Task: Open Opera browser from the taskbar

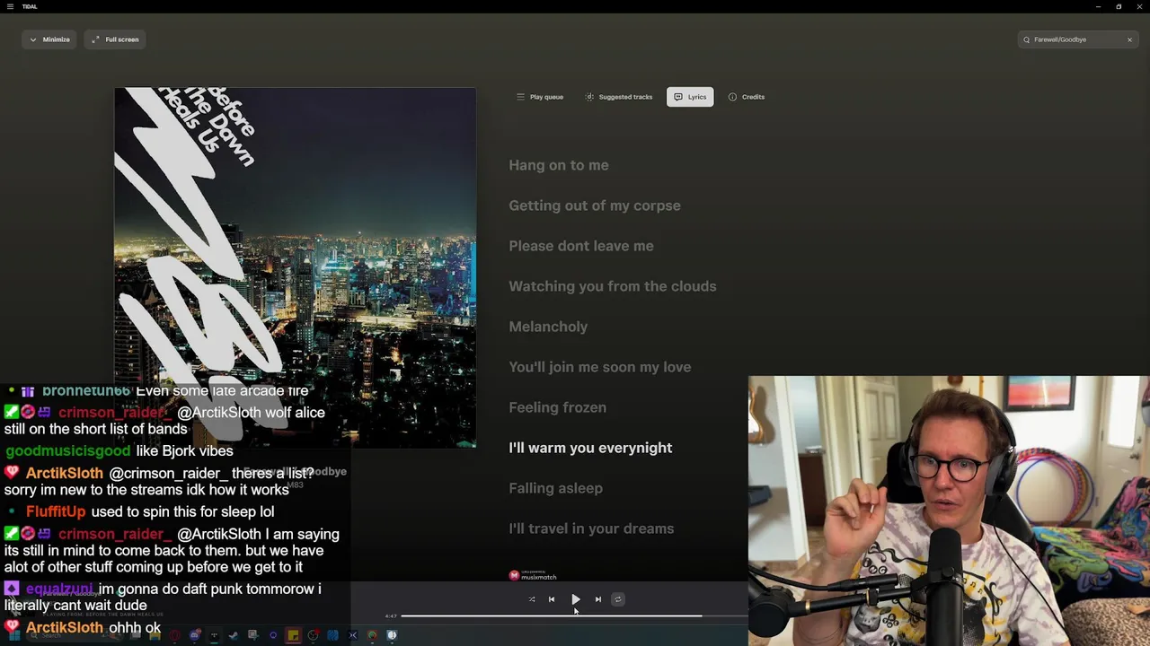Action: (174, 635)
